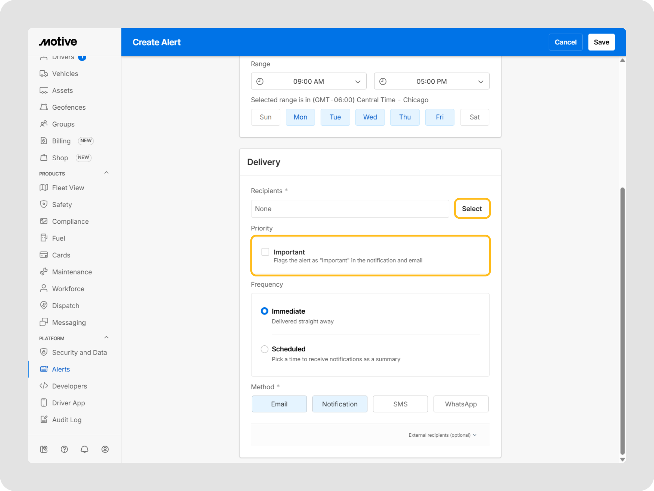Click the notification bell icon in sidebar footer
Viewport: 654px width, 491px height.
84,449
